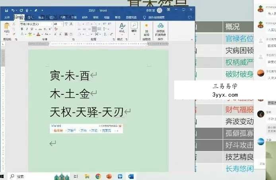Screen dimensions: 276x180
Task: Switch to the 引用 (References) ribbon tab
Action: tap(74, 17)
